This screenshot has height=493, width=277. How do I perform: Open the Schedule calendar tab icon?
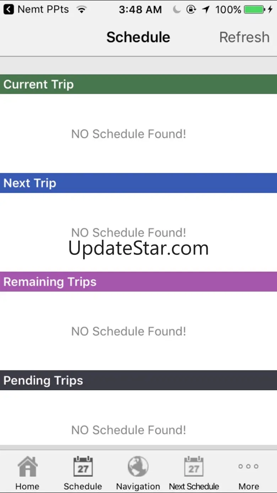[83, 467]
